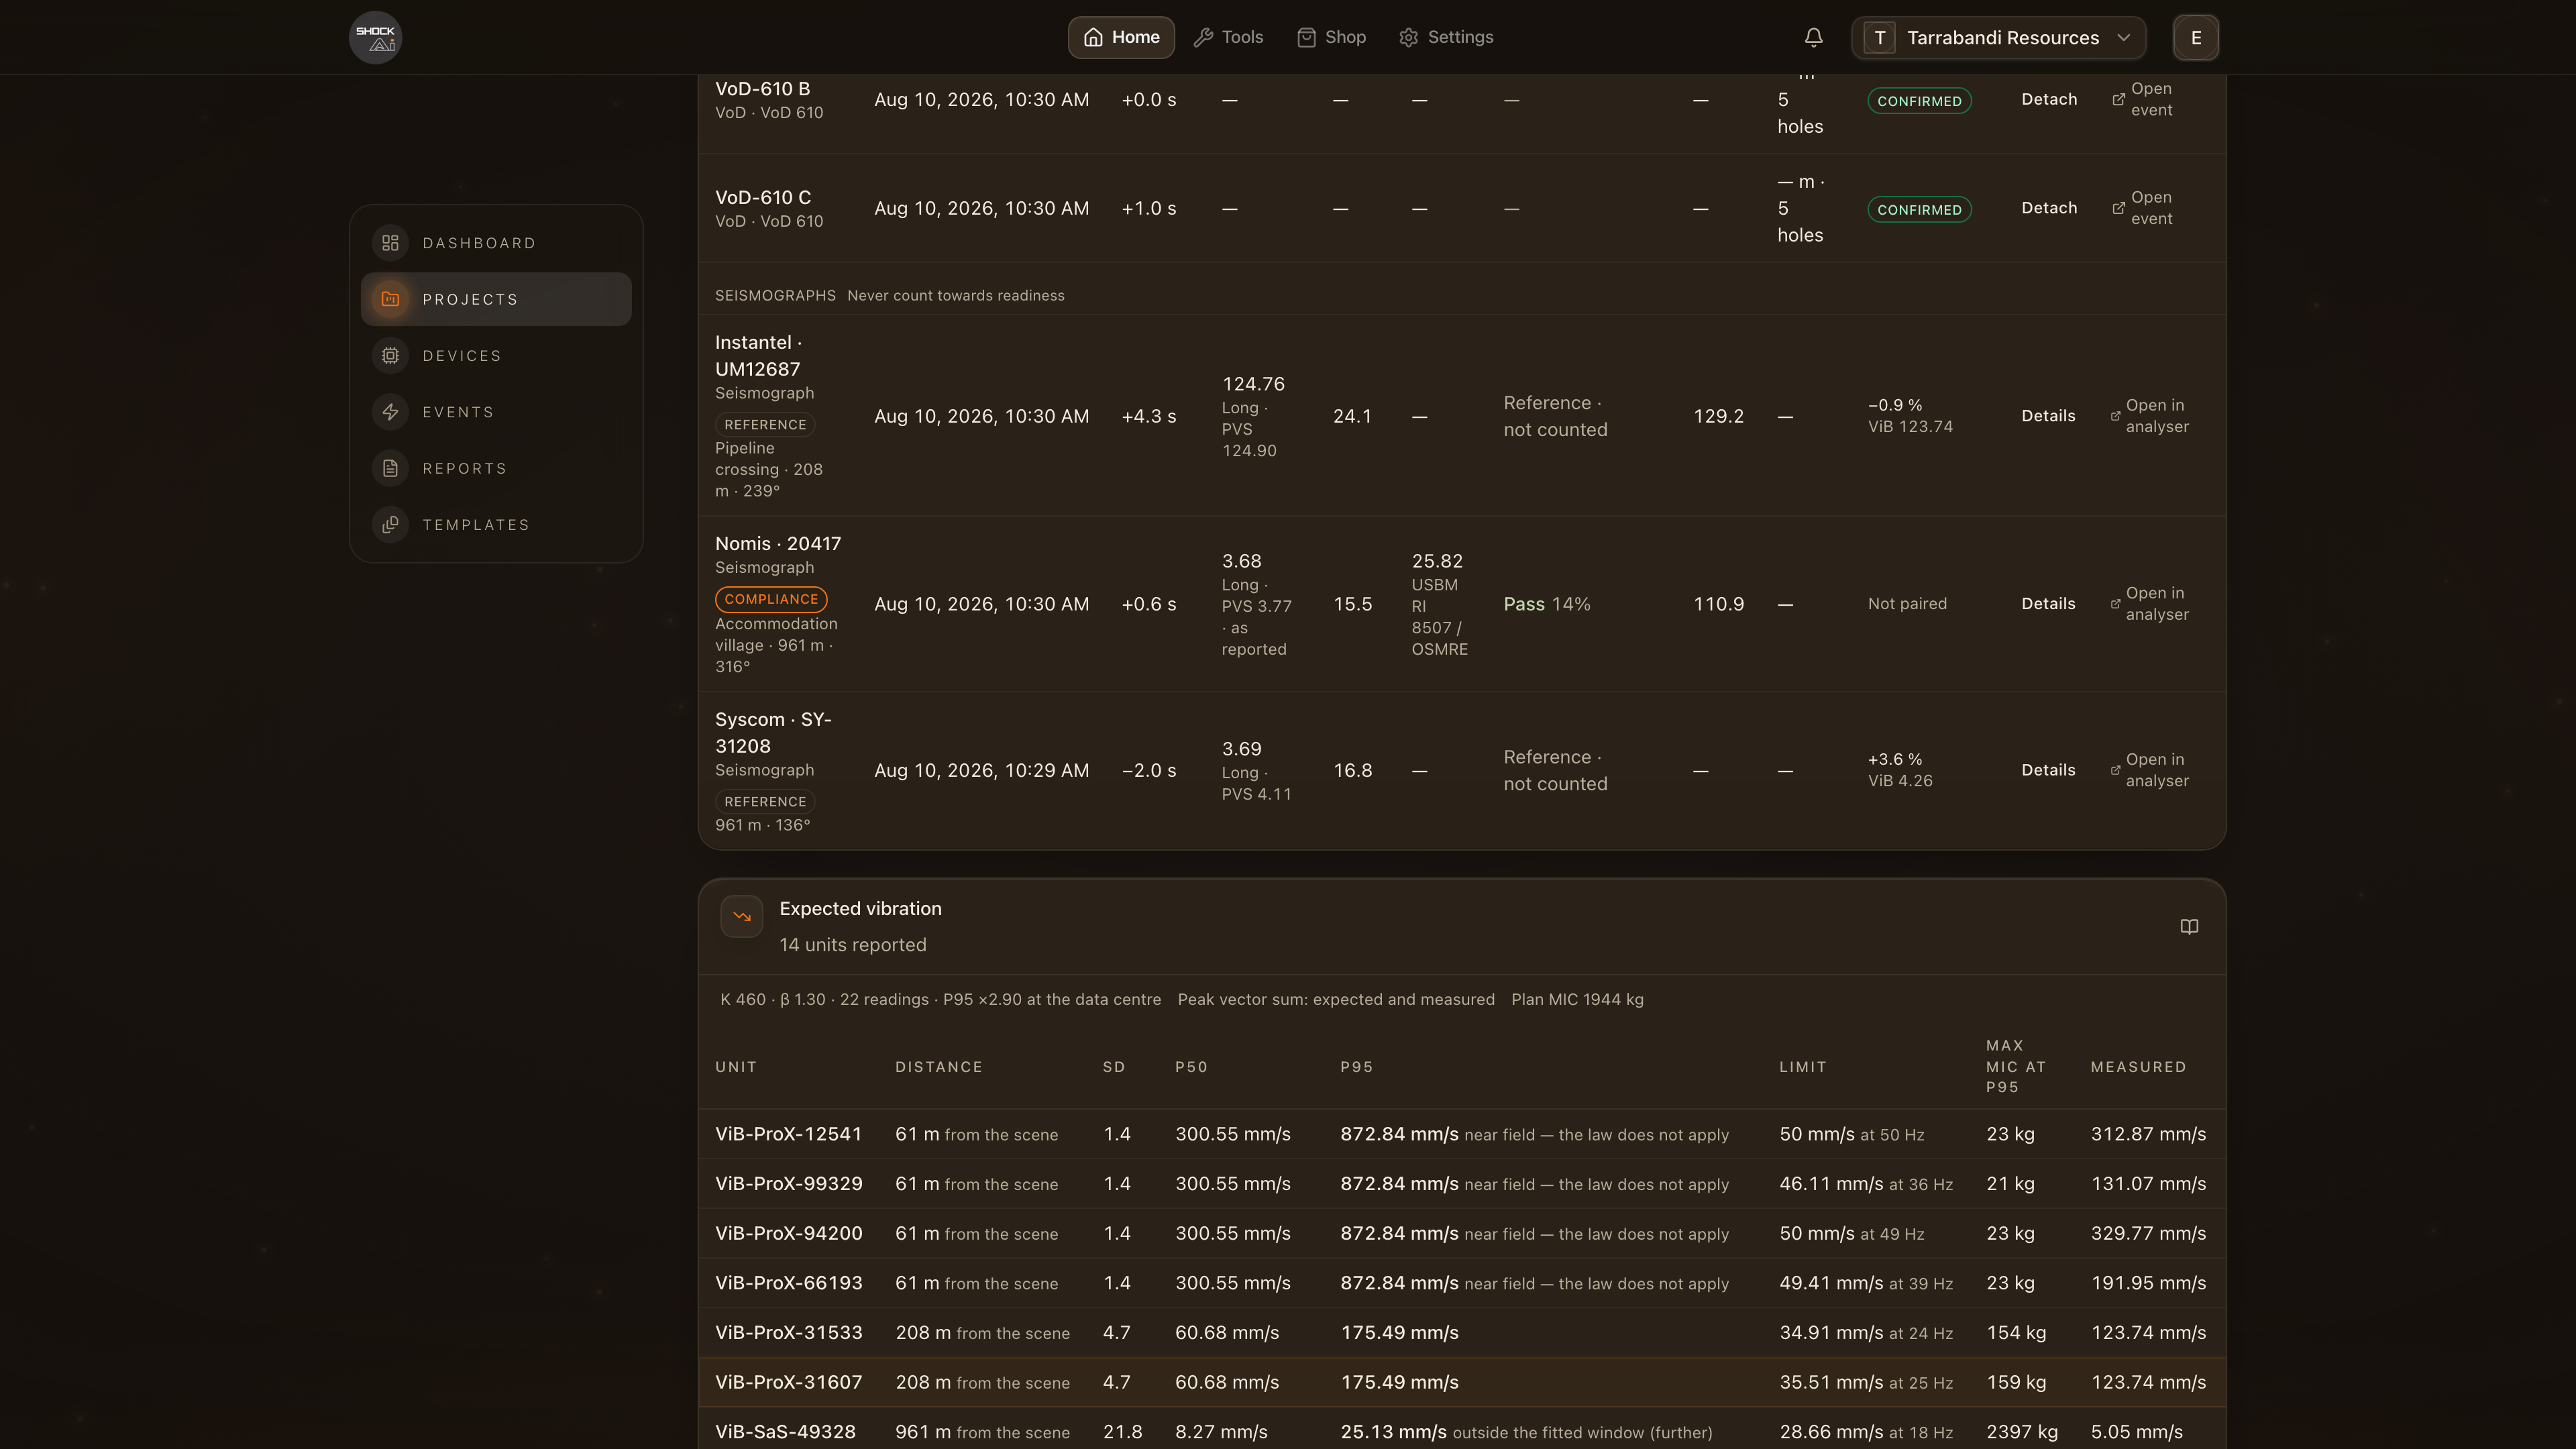Click the DISTANCE column header
The width and height of the screenshot is (2576, 1449).
938,1067
